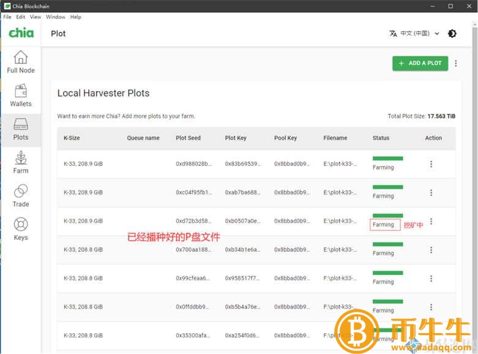Toggle dark mode theme icon
Screen dimensions: 478x354
tap(452, 34)
